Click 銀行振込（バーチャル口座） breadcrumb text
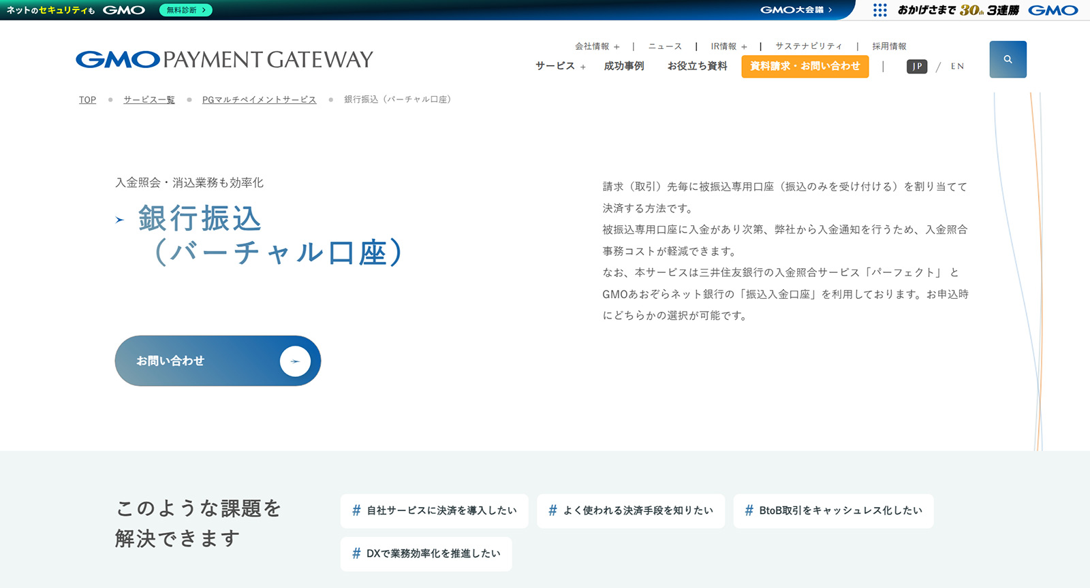 click(x=398, y=99)
